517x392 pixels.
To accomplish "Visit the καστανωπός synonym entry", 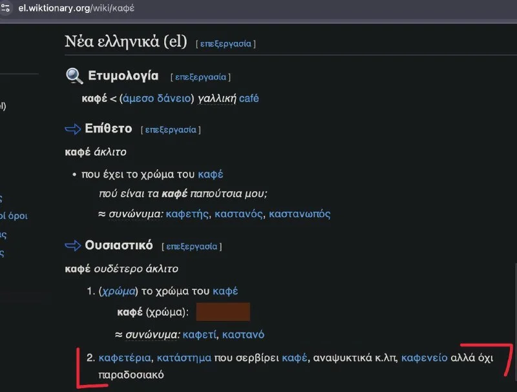I will (x=299, y=214).
